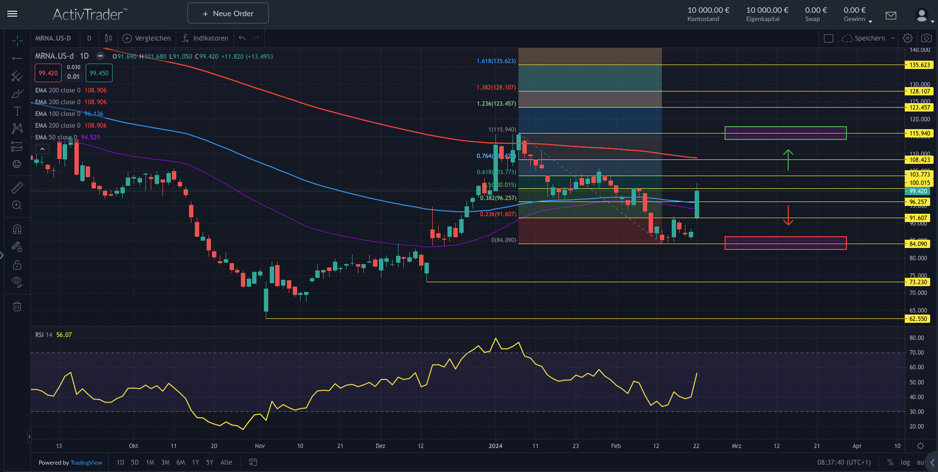
Task: Toggle log scale on price axis
Action: pos(905,462)
